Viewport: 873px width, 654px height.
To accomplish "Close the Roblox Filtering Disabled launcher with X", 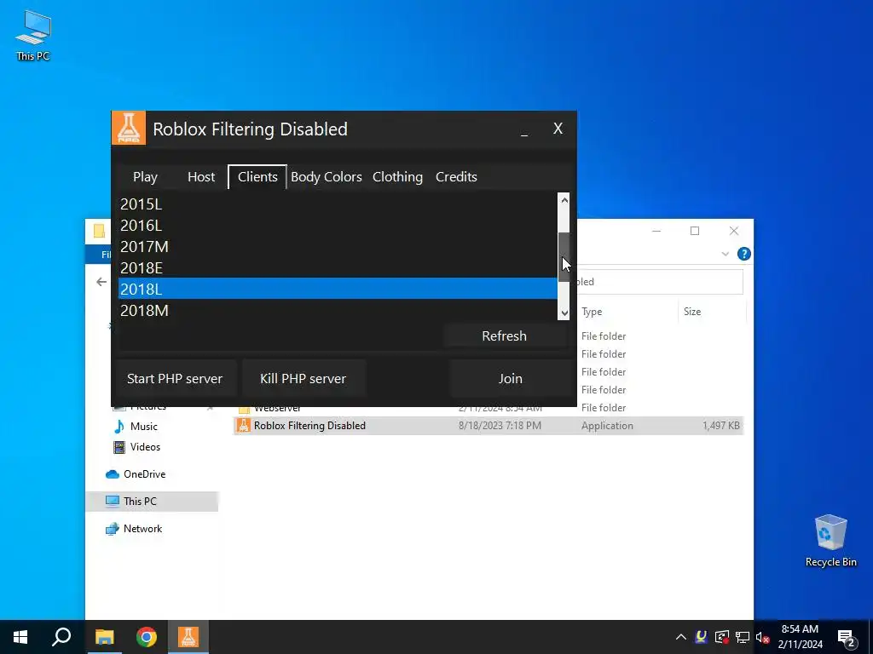I will pos(558,129).
